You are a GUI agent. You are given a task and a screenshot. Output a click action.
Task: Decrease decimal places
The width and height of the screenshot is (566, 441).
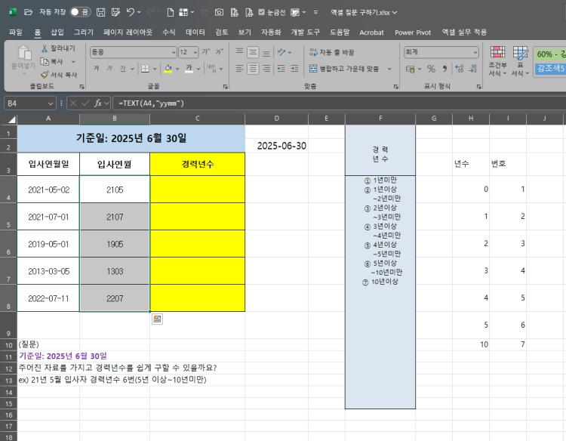473,69
